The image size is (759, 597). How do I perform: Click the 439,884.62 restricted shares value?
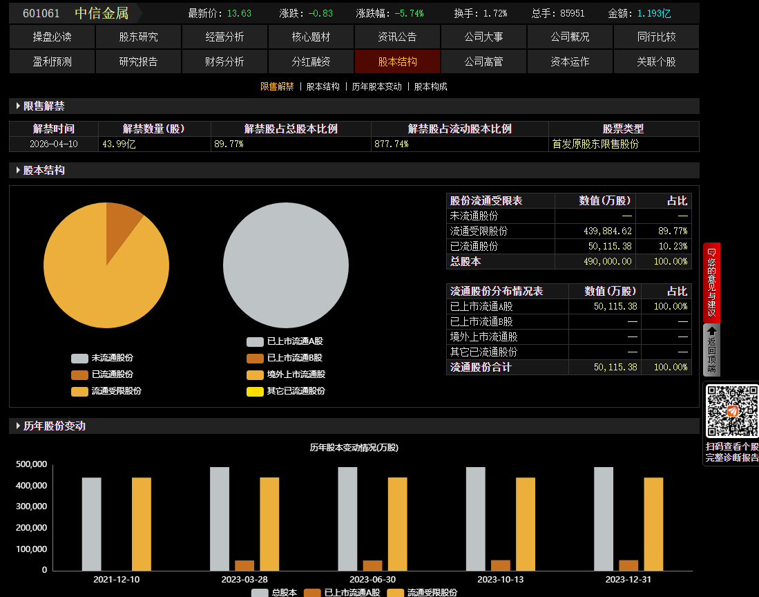[x=608, y=231]
